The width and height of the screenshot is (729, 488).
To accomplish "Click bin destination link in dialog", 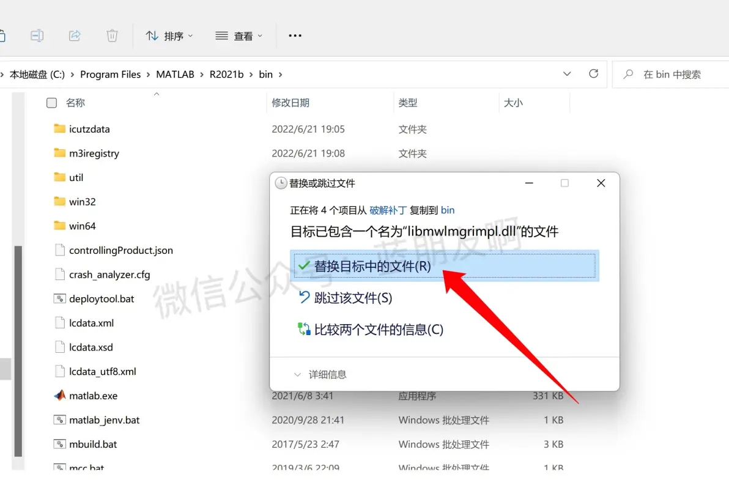I will coord(448,210).
